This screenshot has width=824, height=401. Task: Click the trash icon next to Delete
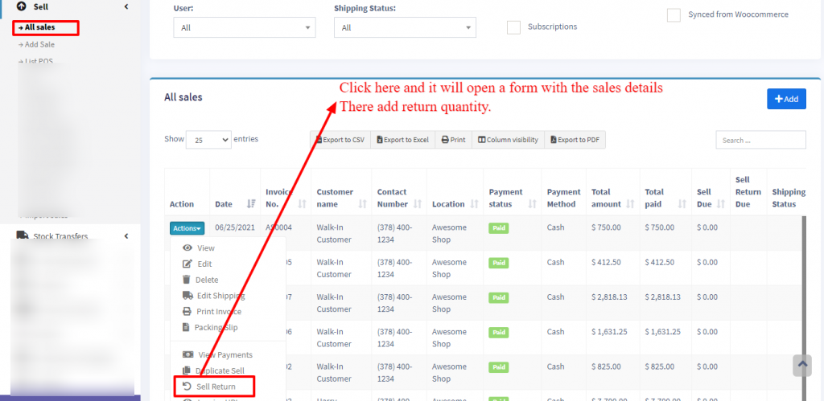(x=187, y=280)
